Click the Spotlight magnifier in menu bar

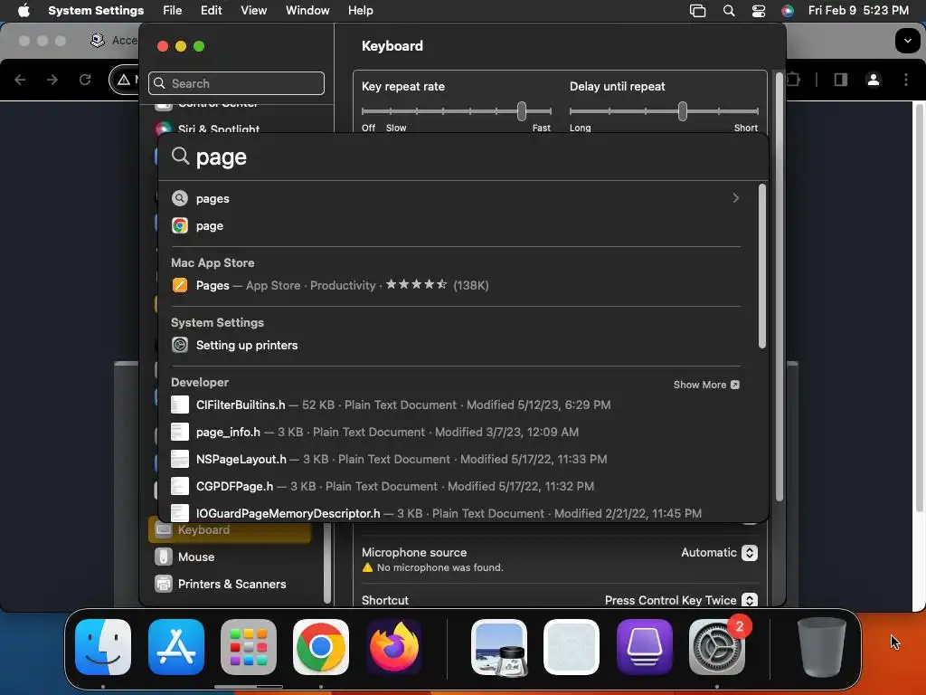tap(729, 11)
